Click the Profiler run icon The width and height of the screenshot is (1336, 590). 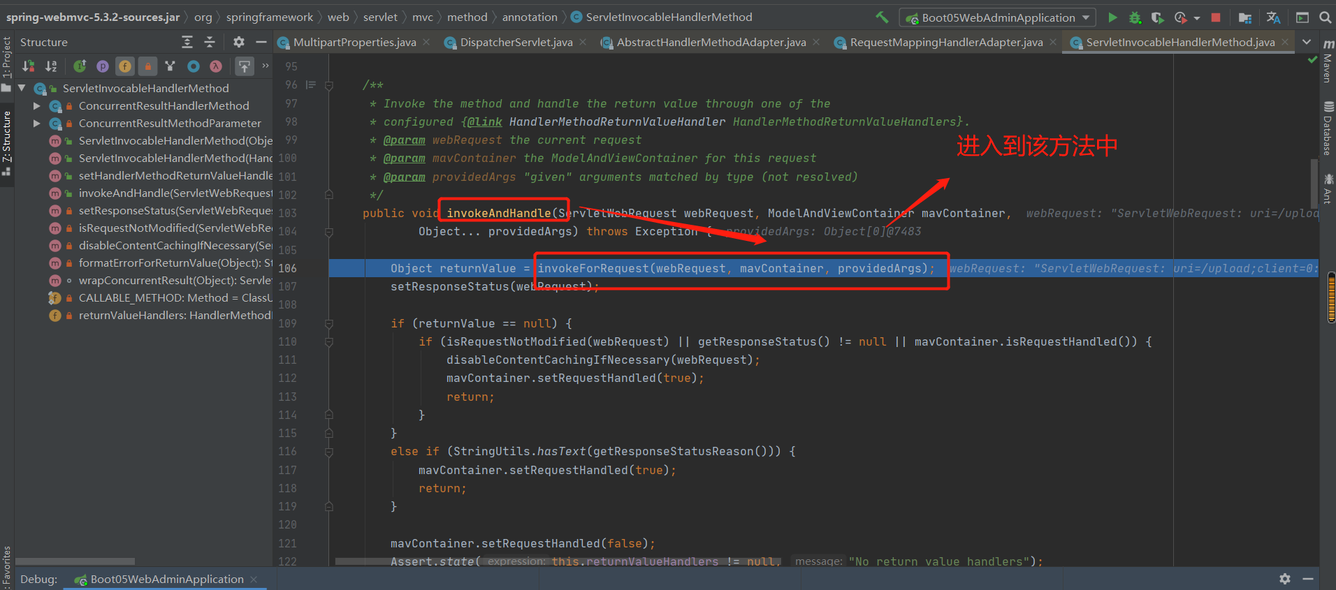pos(1181,17)
